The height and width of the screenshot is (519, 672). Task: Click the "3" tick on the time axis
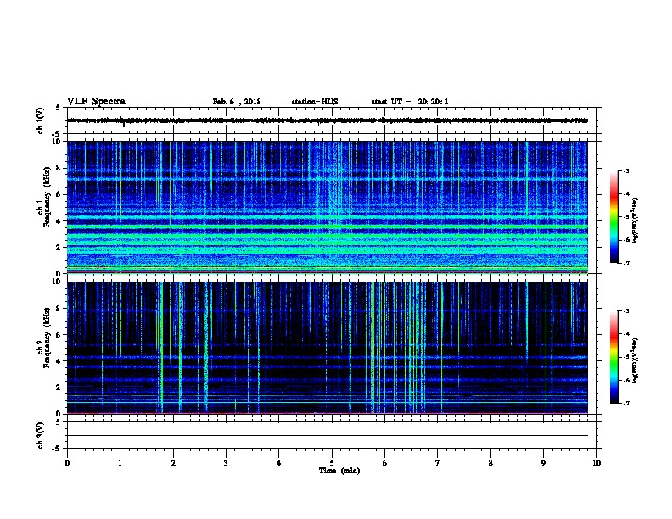226,463
